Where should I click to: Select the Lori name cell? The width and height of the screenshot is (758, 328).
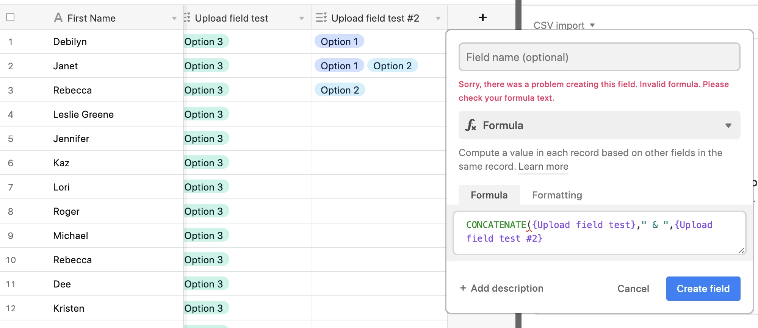pos(61,187)
